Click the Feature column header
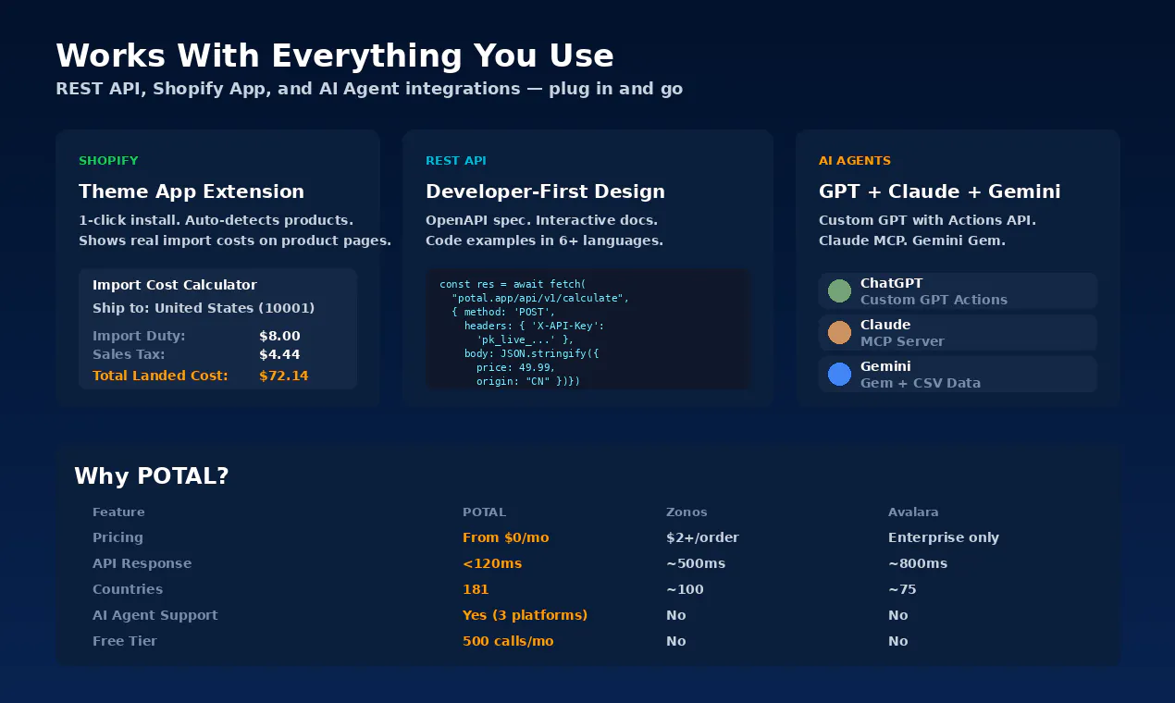 pos(118,512)
